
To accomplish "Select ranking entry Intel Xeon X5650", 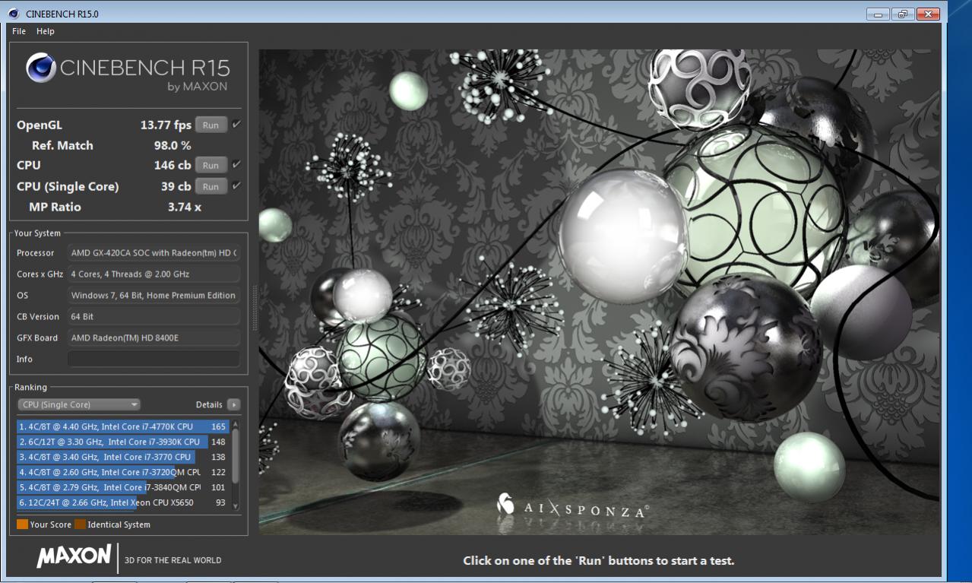I will (122, 502).
